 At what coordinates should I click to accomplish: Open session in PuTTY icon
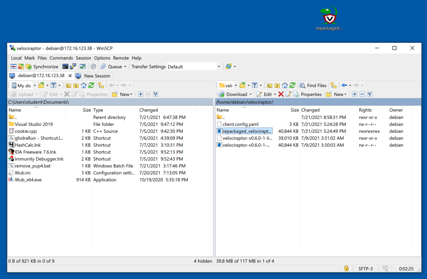tap(73, 67)
